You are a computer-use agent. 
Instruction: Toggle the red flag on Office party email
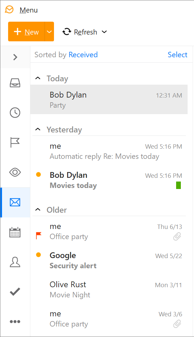pyautogui.click(x=39, y=236)
